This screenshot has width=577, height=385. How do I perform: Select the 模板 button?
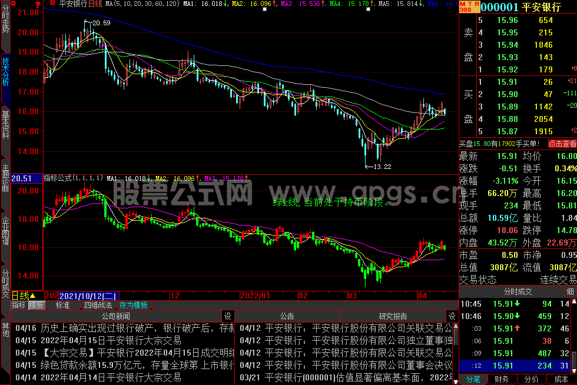[x=37, y=305]
